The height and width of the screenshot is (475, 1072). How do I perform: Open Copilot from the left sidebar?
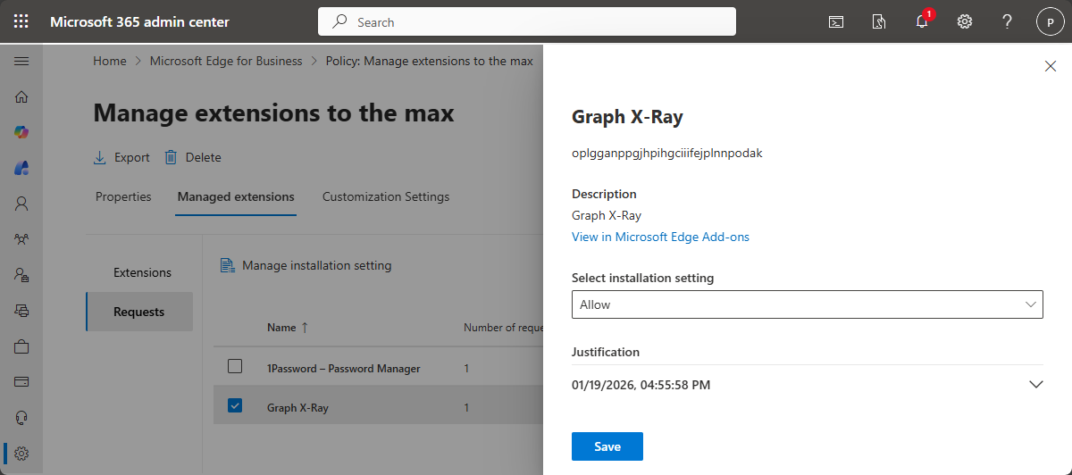tap(21, 132)
